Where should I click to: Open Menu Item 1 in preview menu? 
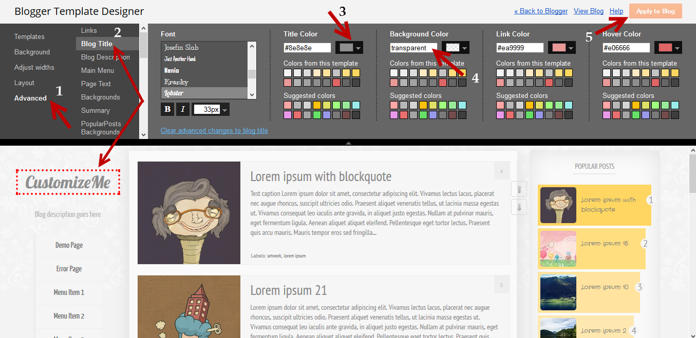point(69,292)
